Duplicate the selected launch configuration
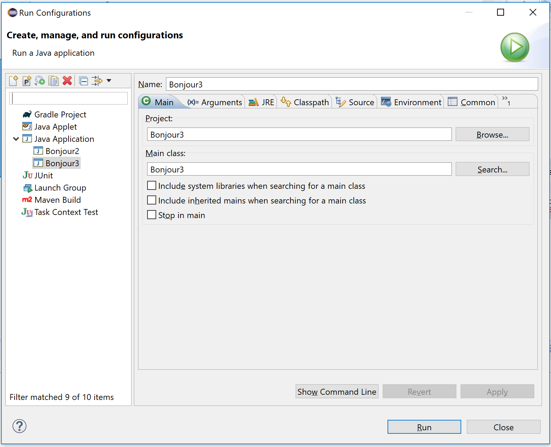This screenshot has height=447, width=551. coord(54,81)
